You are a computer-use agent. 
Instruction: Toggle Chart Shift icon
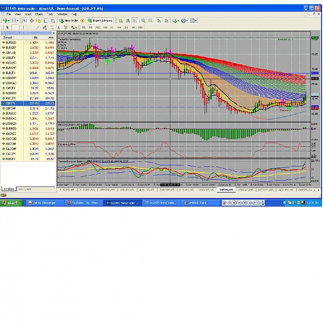coord(166,21)
